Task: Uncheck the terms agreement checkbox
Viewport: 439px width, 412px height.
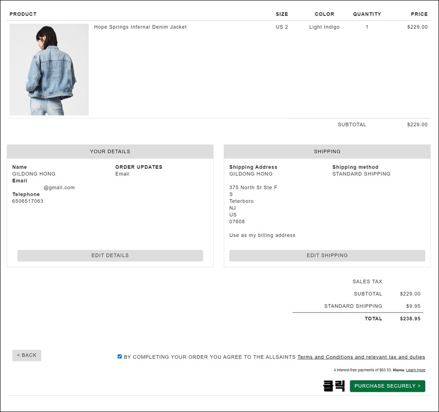Action: click(119, 356)
